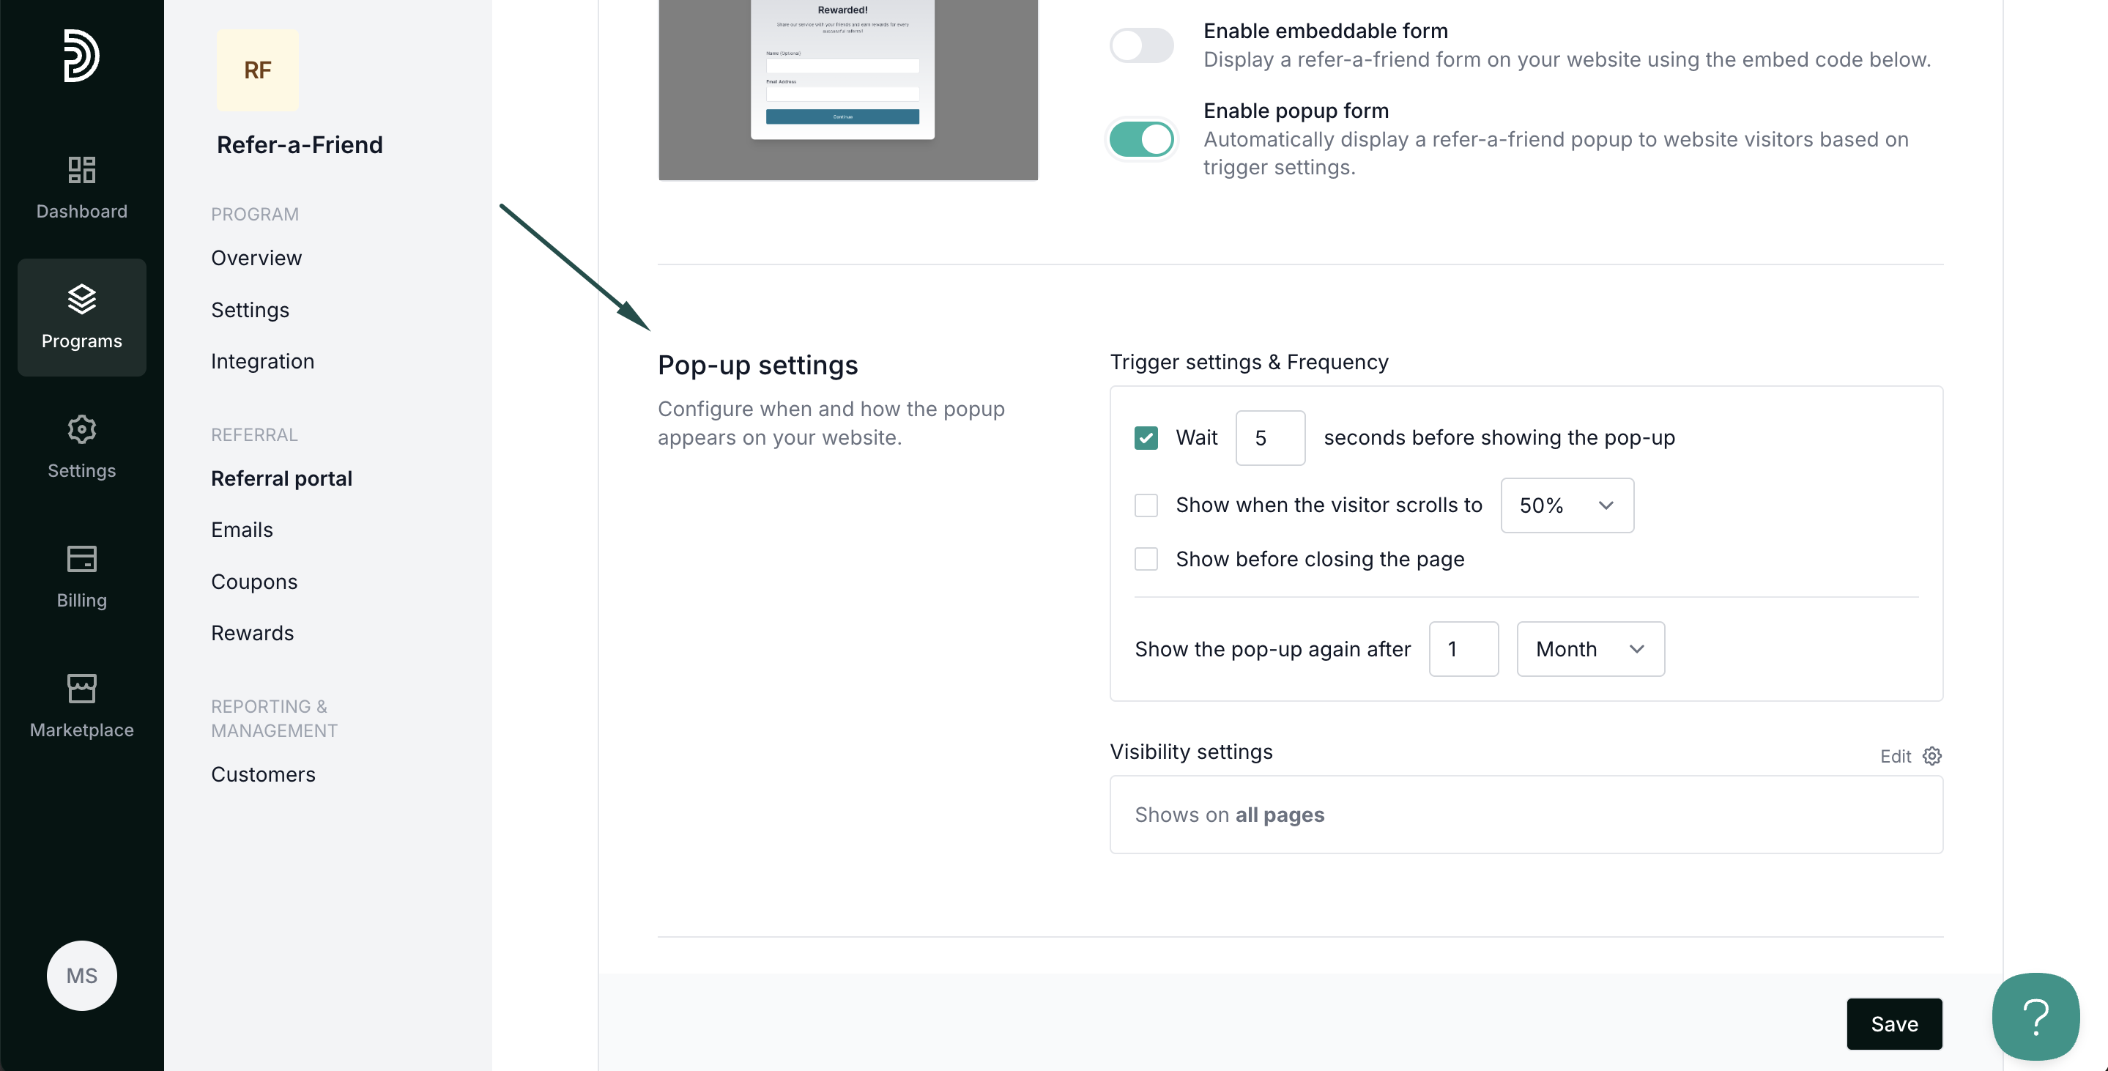This screenshot has width=2108, height=1071.
Task: Check Show before closing the page
Action: [x=1146, y=559]
